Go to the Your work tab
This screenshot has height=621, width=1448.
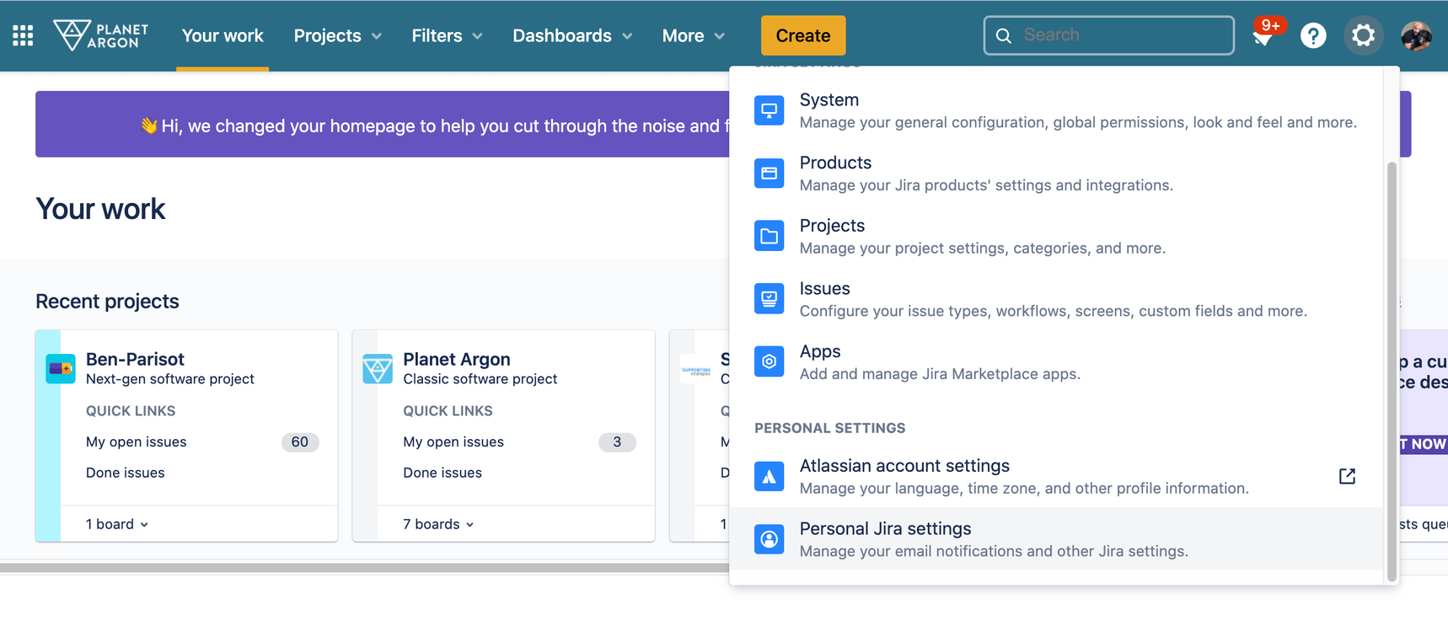223,35
